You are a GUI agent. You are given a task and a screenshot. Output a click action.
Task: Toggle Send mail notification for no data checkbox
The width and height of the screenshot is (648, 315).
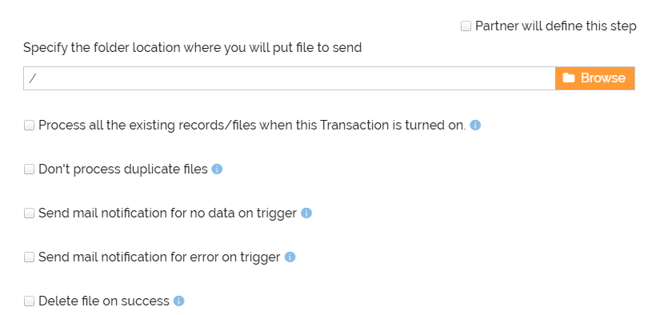[x=29, y=213]
